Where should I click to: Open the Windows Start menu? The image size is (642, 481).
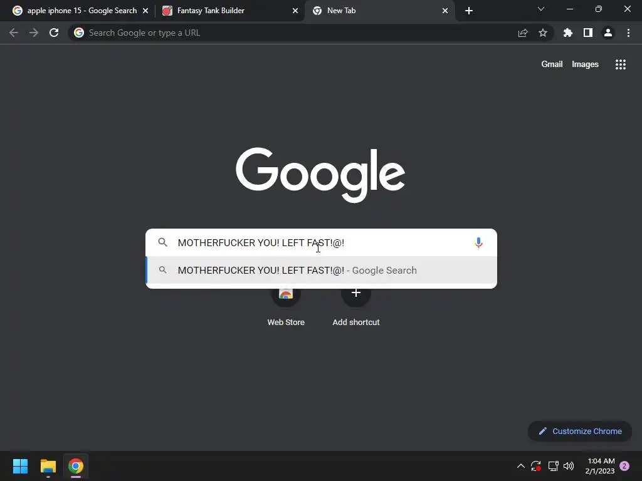point(20,466)
